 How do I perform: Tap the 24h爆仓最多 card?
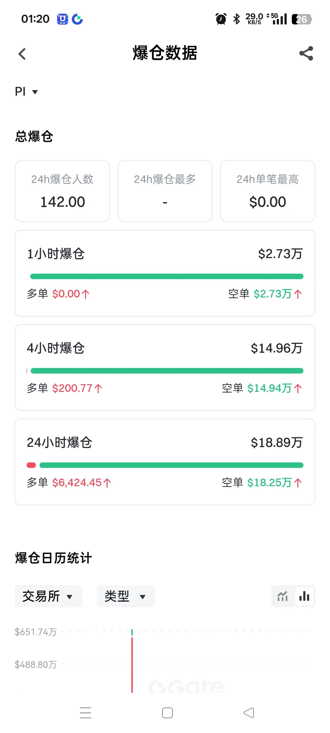[165, 191]
